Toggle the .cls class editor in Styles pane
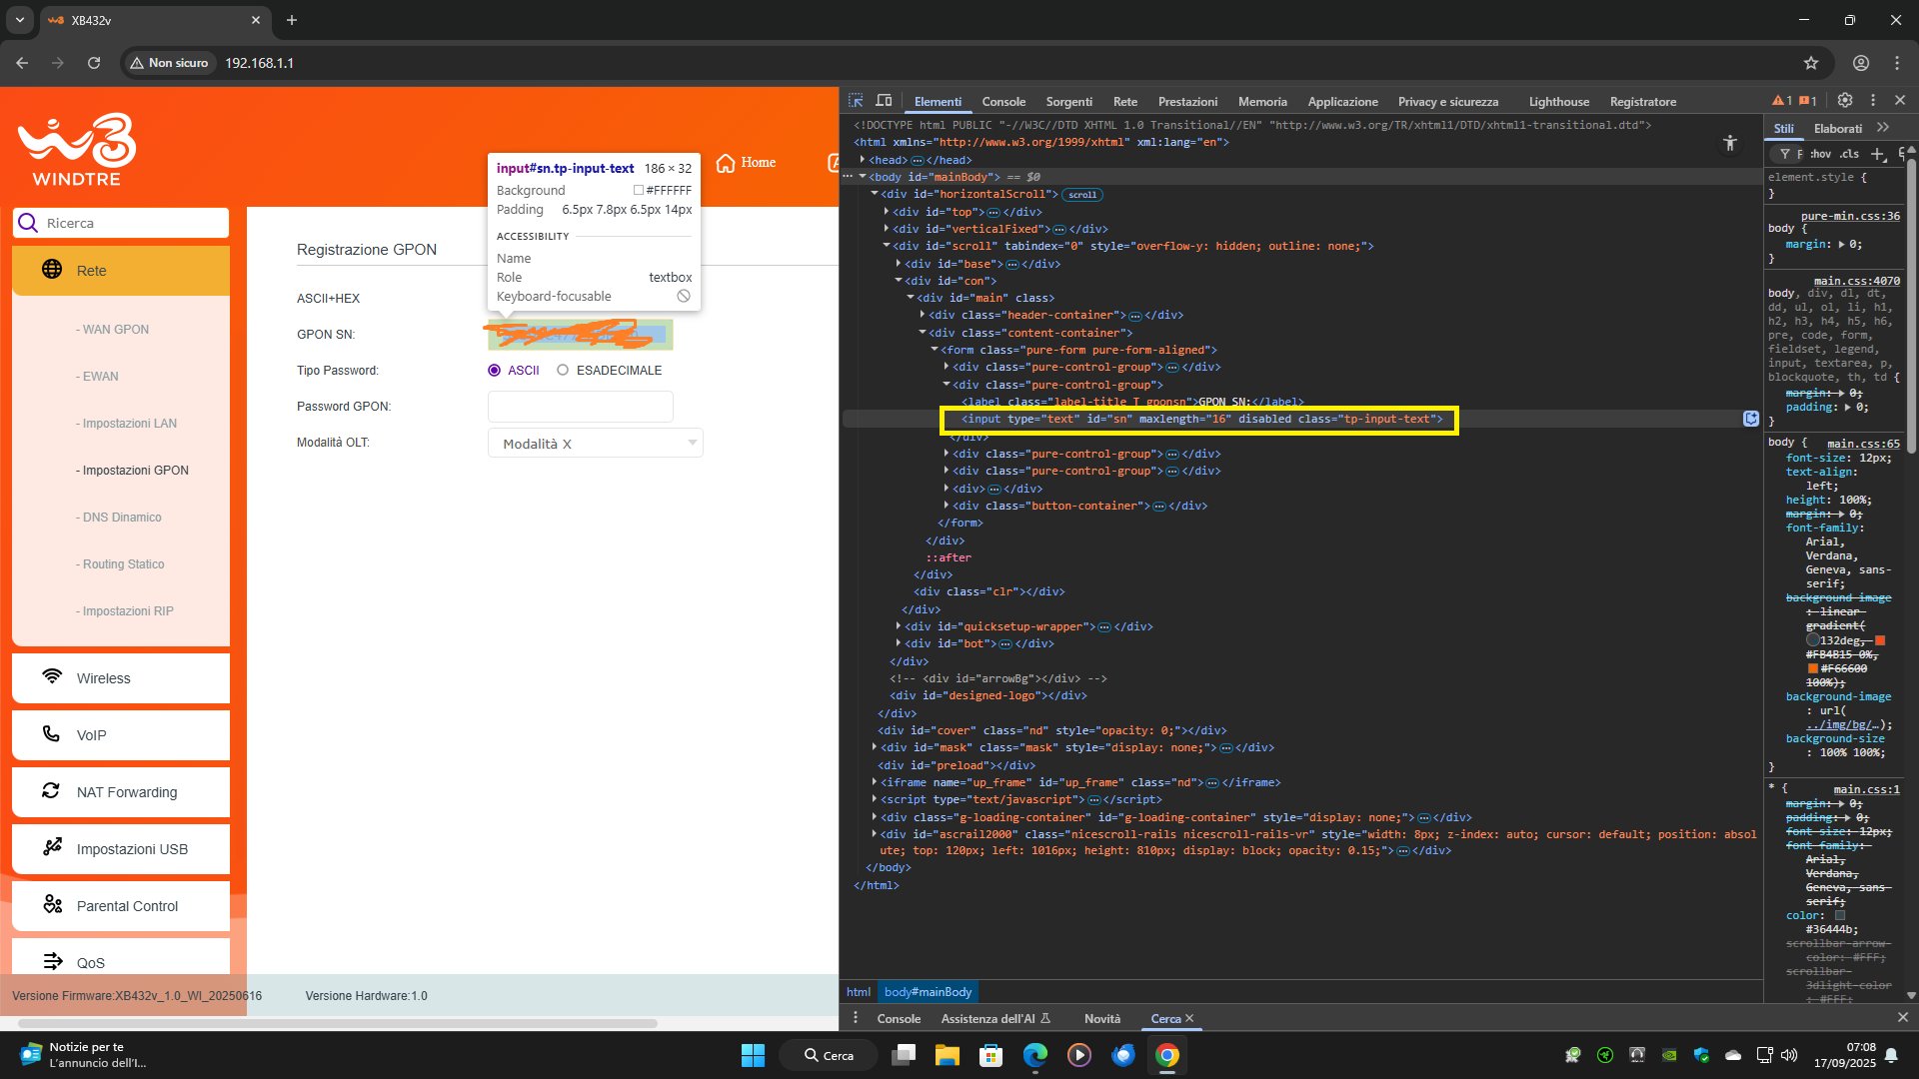Image resolution: width=1919 pixels, height=1079 pixels. tap(1850, 154)
